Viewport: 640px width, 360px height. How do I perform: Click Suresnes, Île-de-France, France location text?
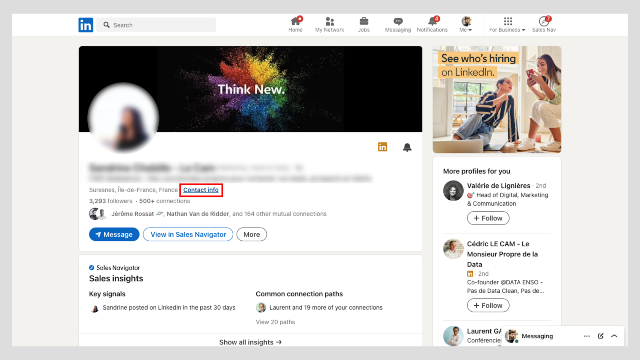pyautogui.click(x=133, y=190)
